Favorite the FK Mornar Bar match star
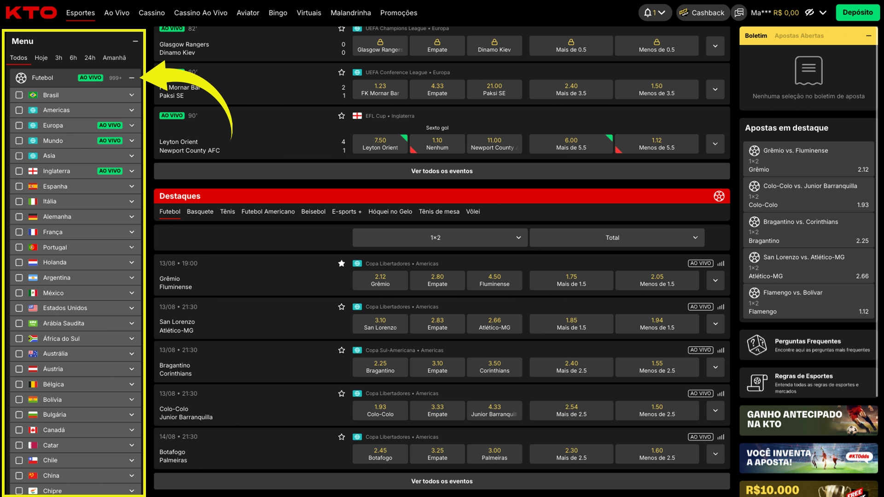The height and width of the screenshot is (497, 884). pos(342,72)
